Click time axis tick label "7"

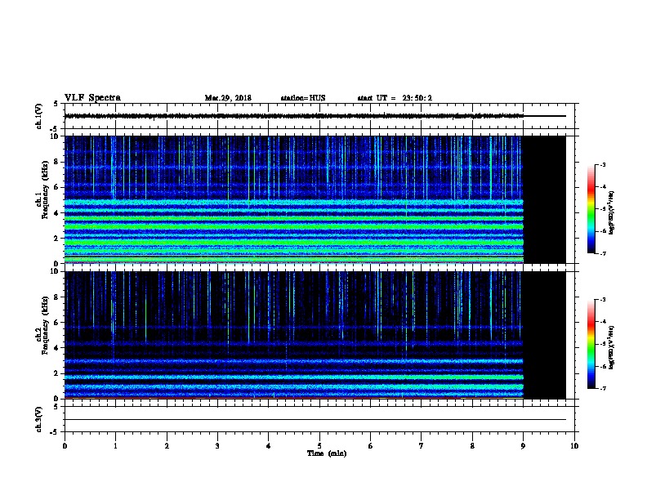point(422,446)
